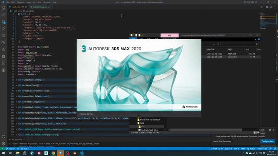Expand the FixDaeName function fold
The image size is (278, 156).
pos(17,80)
